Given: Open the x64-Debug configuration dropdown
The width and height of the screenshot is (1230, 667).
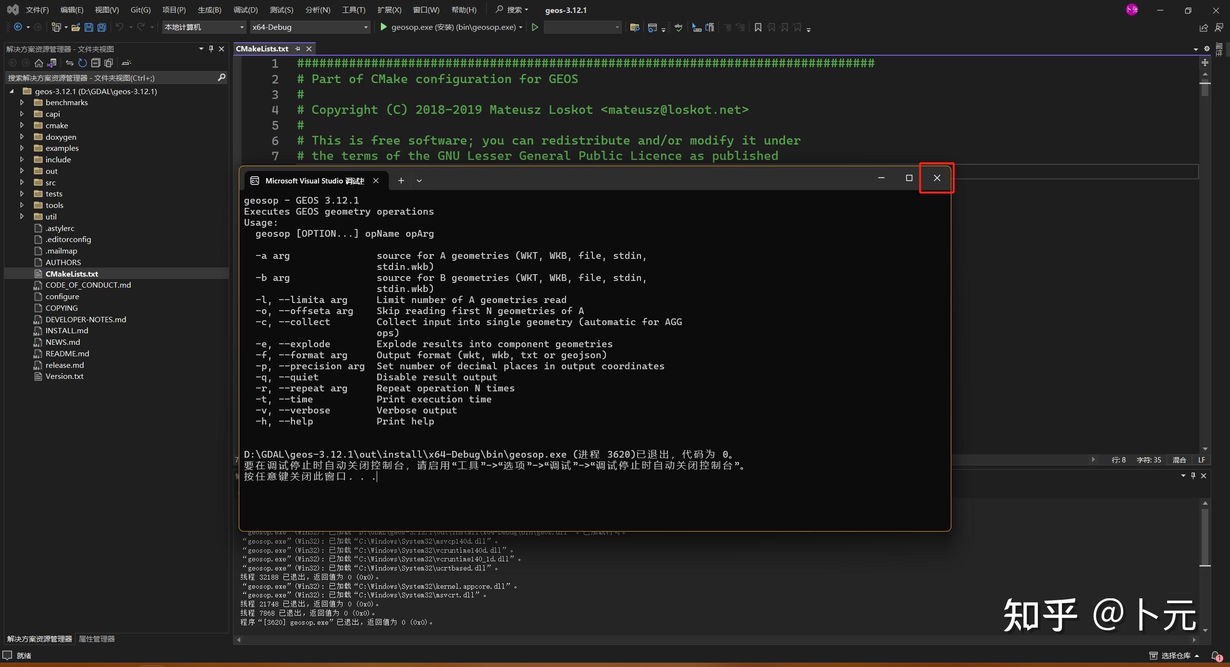Looking at the screenshot, I should point(366,27).
